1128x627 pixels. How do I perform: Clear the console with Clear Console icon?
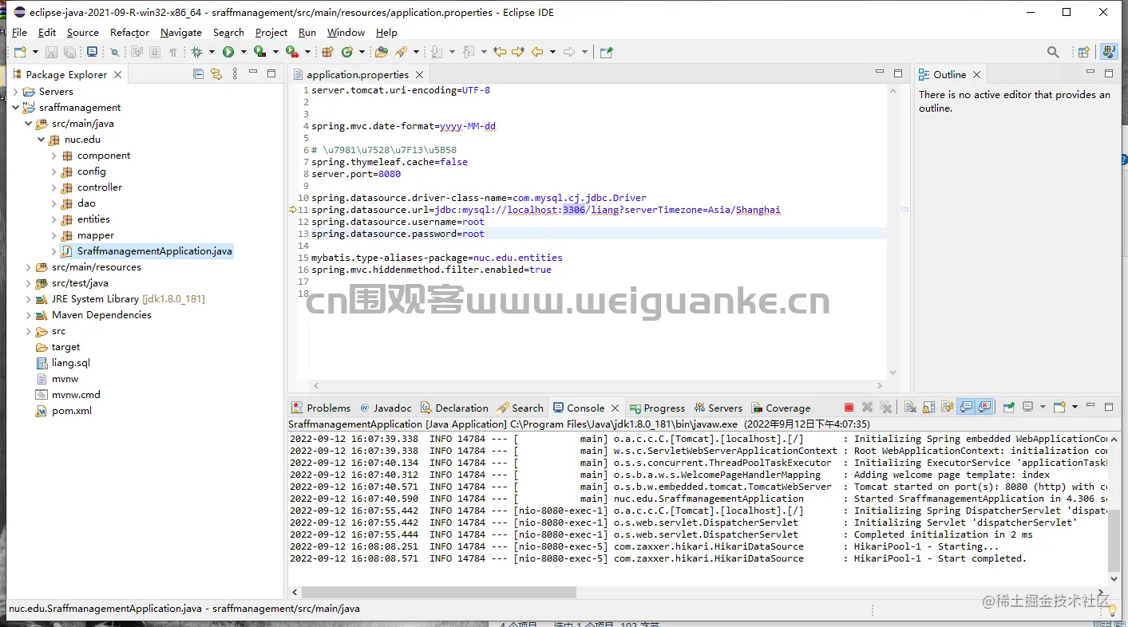pos(910,408)
